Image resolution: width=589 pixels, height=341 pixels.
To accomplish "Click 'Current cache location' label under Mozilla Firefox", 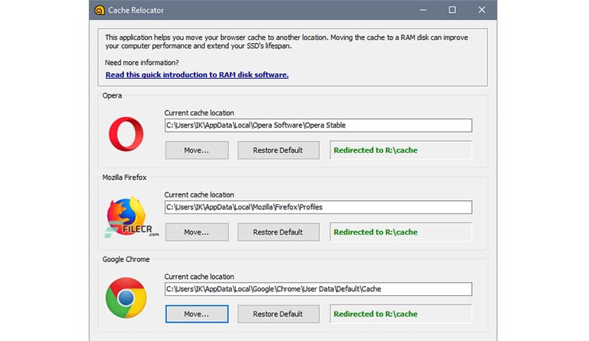I will [199, 195].
